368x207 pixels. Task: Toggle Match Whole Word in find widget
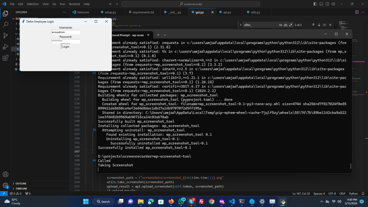[286, 25]
